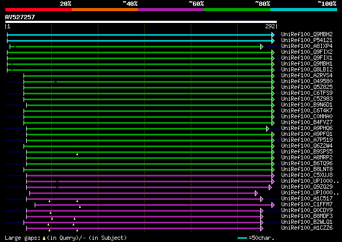The height and width of the screenshot is (242, 342).
Task: Click the purple alignment bar for B8MDF3
Action: [144, 217]
